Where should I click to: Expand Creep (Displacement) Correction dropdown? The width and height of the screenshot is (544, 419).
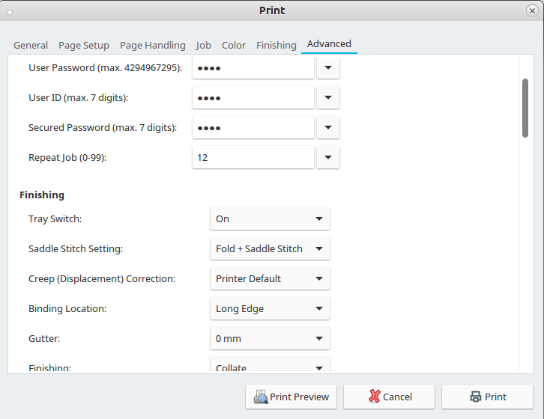270,278
